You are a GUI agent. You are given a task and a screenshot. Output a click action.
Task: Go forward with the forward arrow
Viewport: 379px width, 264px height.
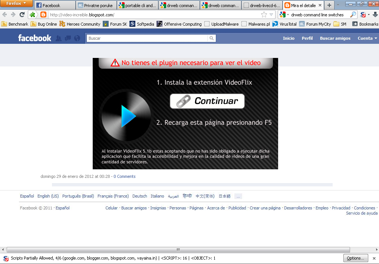pyautogui.click(x=13, y=14)
